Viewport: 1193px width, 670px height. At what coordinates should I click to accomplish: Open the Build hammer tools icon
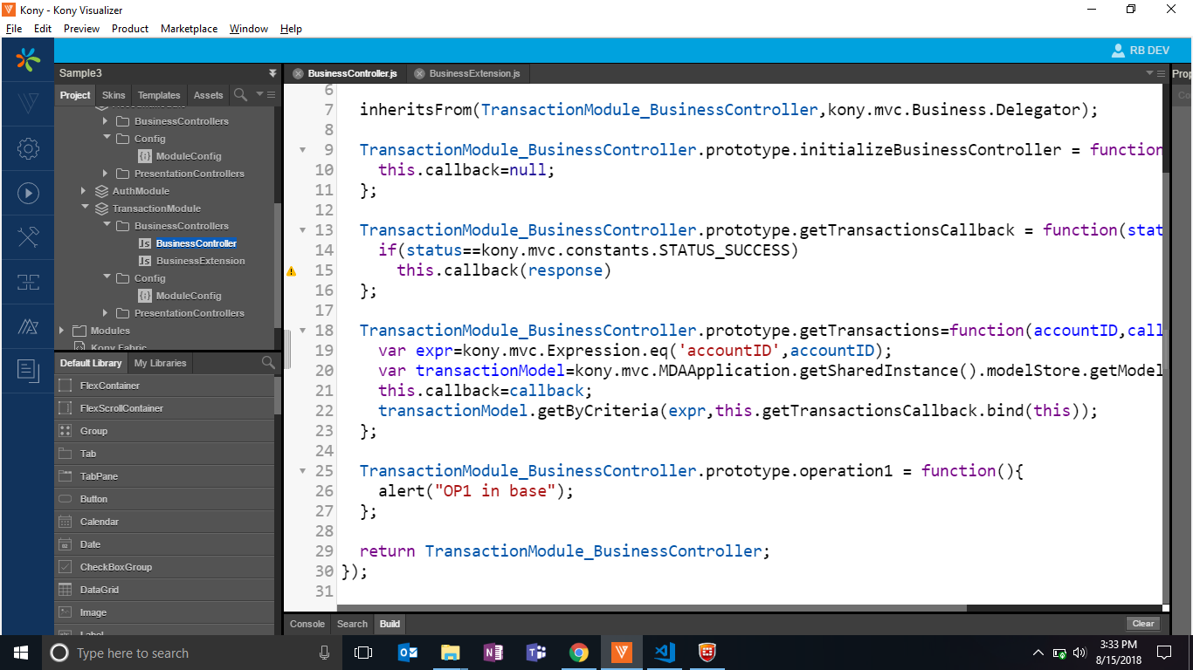(28, 237)
